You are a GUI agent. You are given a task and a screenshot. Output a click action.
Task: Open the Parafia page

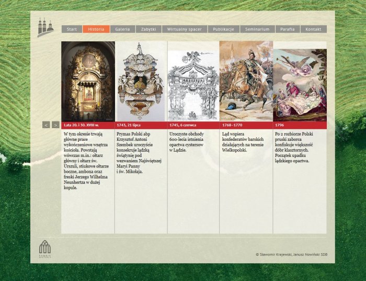(x=288, y=29)
